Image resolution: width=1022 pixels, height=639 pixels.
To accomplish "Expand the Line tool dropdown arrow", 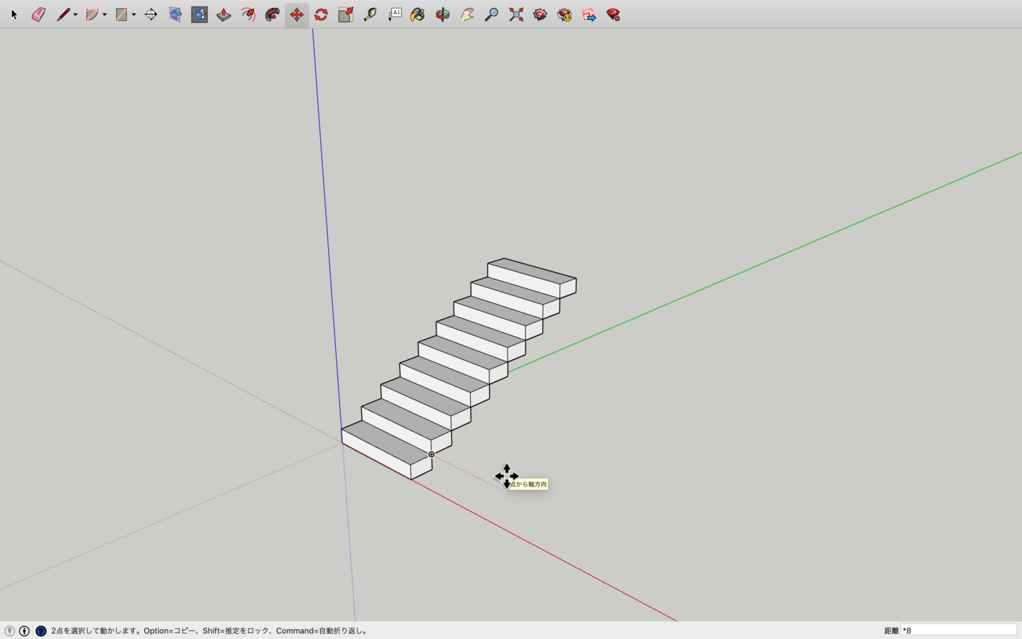I will 75,15.
